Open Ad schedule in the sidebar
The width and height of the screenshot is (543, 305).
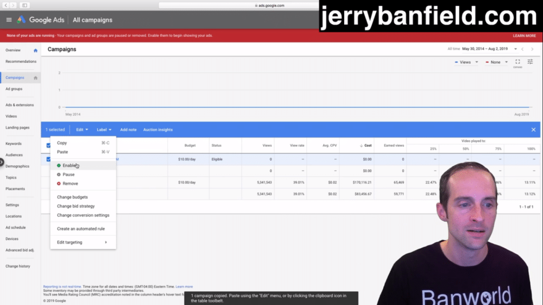pos(16,228)
